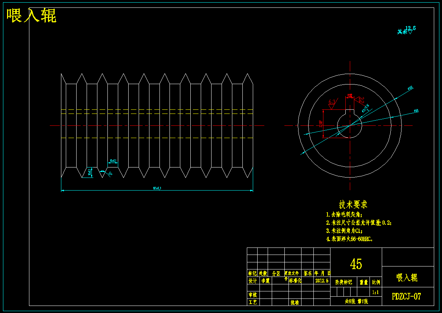Select the note 4.表面淬火56-60HRC
The height and width of the screenshot is (313, 442).
(x=349, y=239)
